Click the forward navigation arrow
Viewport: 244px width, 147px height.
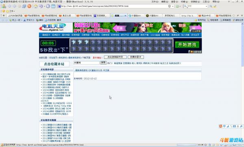click(15, 6)
